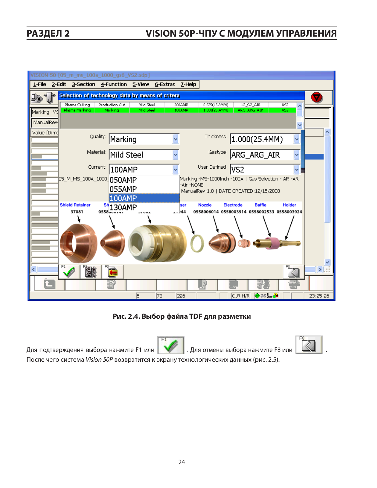Click the torch icon on the top toolbar

pyautogui.click(x=49, y=98)
